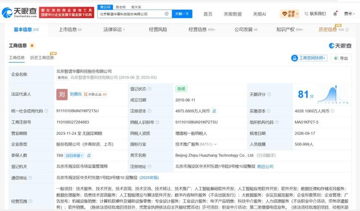The height and width of the screenshot is (211, 360).
Task: Select the 查关系 search tab
Action: click(x=136, y=7)
